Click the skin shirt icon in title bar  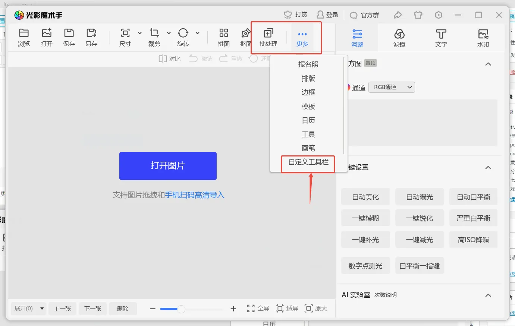[418, 15]
